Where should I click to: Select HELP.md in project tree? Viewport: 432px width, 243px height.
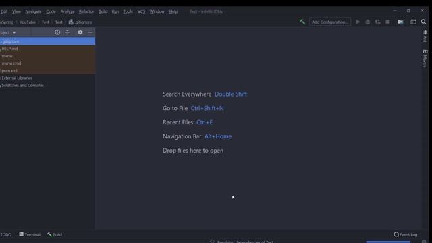click(x=47, y=49)
